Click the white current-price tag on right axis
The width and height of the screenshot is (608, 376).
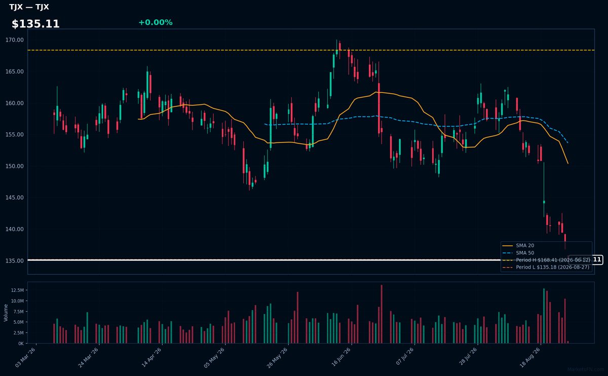[585, 260]
